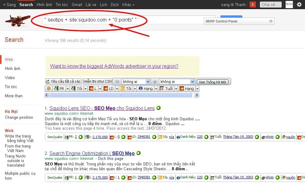Click the green circle after 'L: 1' in result 2
This screenshot has height=189, width=305.
(x=123, y=177)
